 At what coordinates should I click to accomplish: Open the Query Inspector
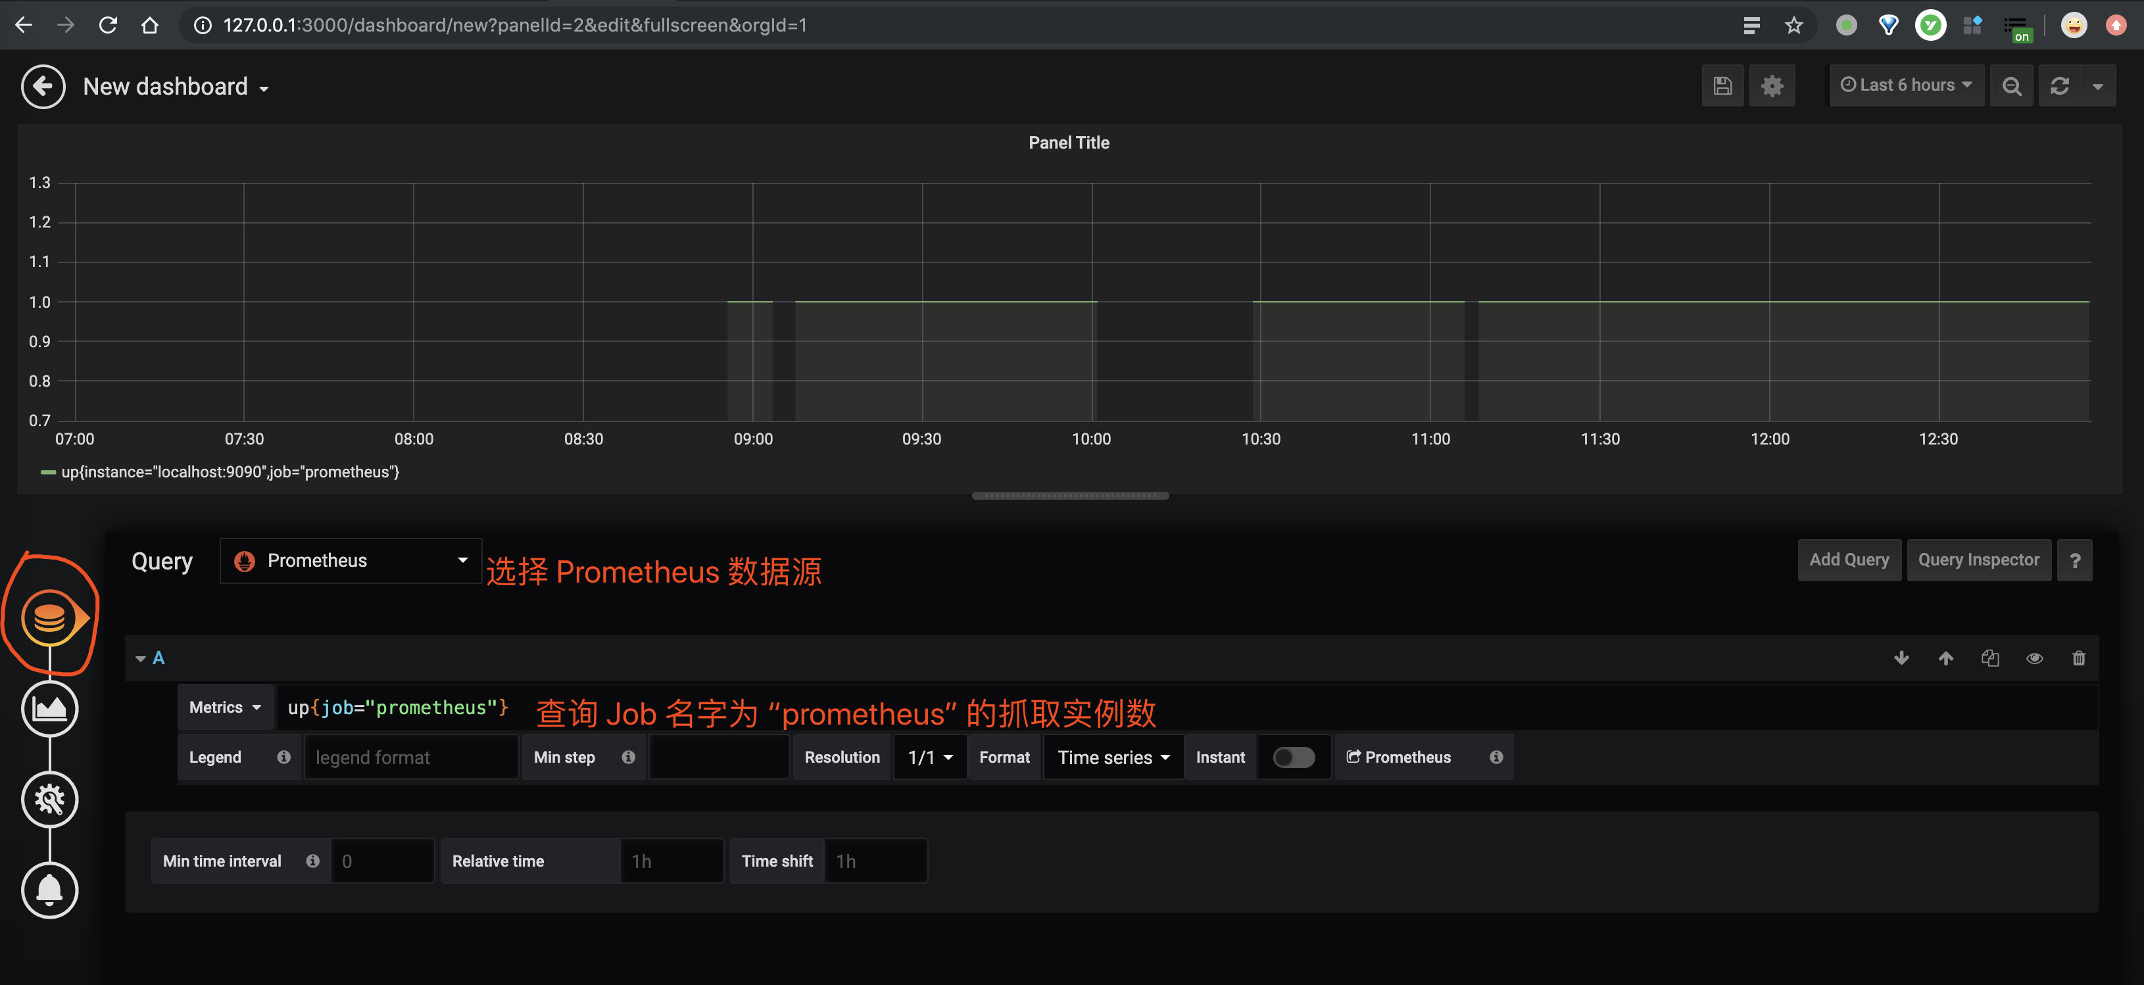pos(1978,560)
